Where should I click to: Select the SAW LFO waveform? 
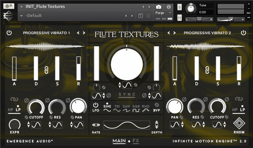coord(126,109)
